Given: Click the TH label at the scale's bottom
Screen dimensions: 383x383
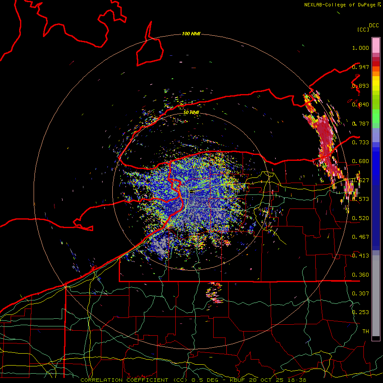Looking at the screenshot, I should pyautogui.click(x=366, y=332).
